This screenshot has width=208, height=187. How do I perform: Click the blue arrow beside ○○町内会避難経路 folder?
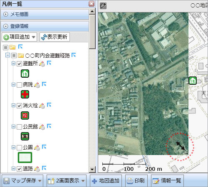(x=74, y=55)
